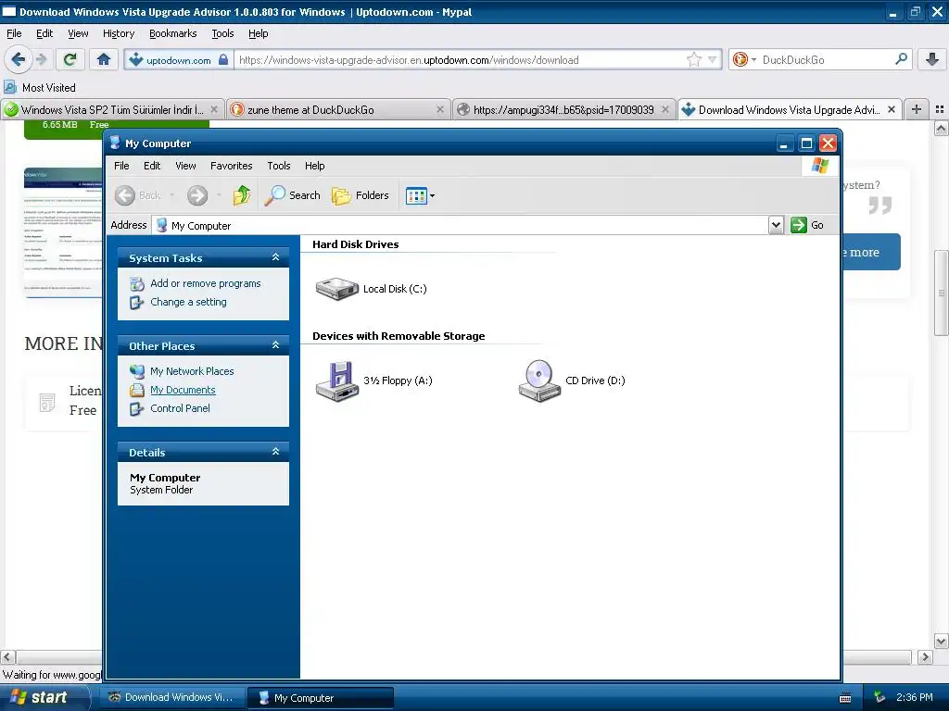Close the Download Windows Vista Upgrade Advisor tab
This screenshot has height=711, width=949.
tap(891, 109)
